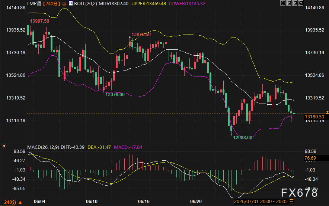Click the 06/10 date axis label
The height and width of the screenshot is (206, 329).
92,202
